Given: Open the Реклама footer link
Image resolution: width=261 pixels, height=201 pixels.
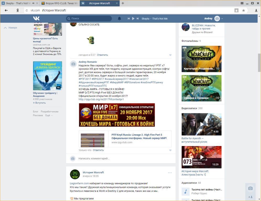Looking at the screenshot, I should 38,115.
